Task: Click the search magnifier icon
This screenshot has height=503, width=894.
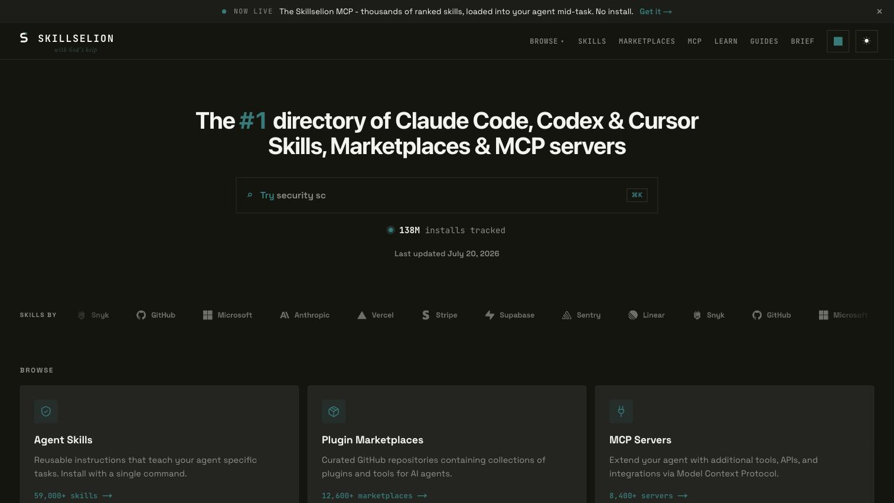Action: point(250,195)
